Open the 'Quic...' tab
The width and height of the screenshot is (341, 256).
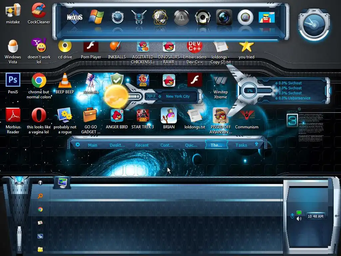[x=191, y=145]
